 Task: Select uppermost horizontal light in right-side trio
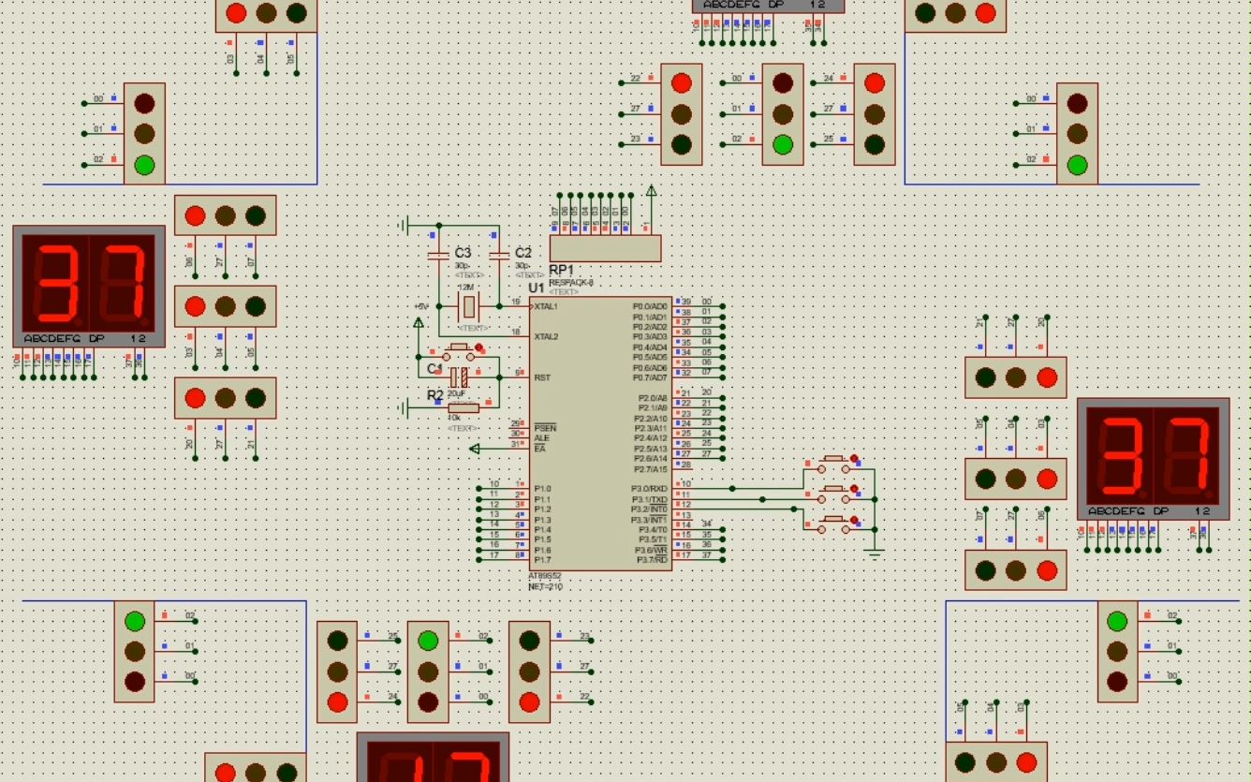1016,377
